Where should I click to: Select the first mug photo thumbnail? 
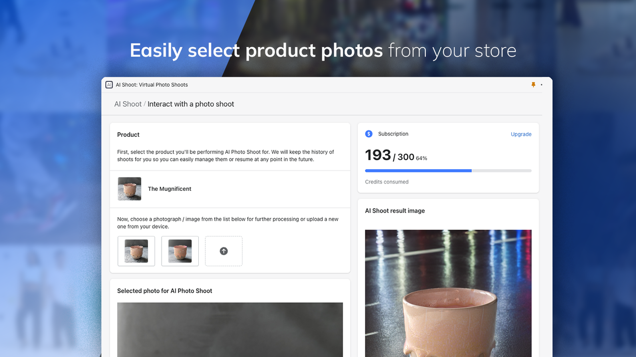[x=136, y=251]
